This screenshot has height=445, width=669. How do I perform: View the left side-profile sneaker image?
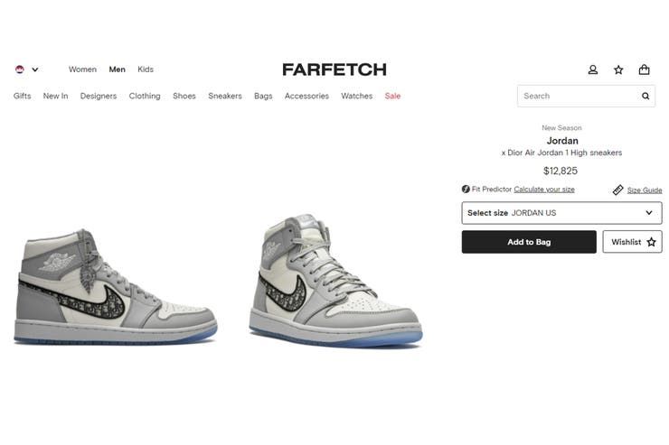pyautogui.click(x=115, y=286)
